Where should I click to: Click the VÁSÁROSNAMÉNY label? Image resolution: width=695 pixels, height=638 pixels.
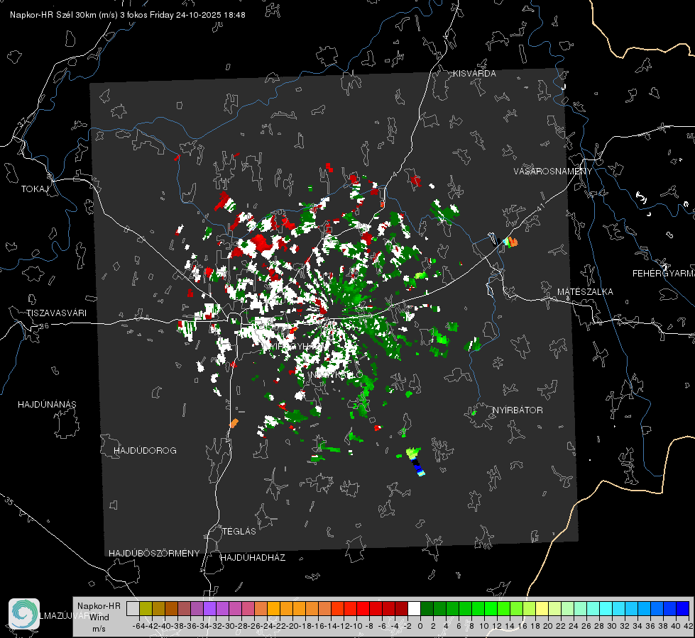point(553,172)
